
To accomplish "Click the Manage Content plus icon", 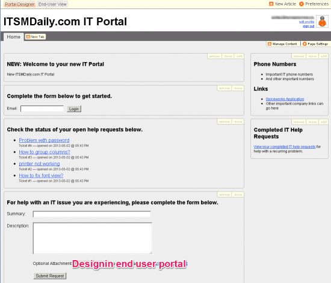I will point(270,44).
